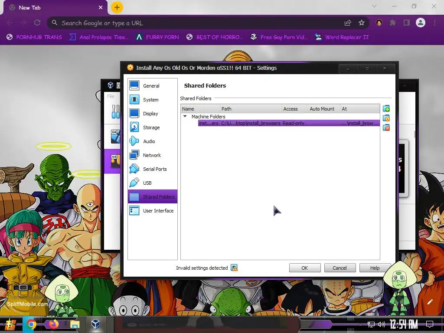Viewport: 444px width, 333px height.
Task: Open the taskbar clock showing 12:54 AM
Action: pyautogui.click(x=404, y=324)
